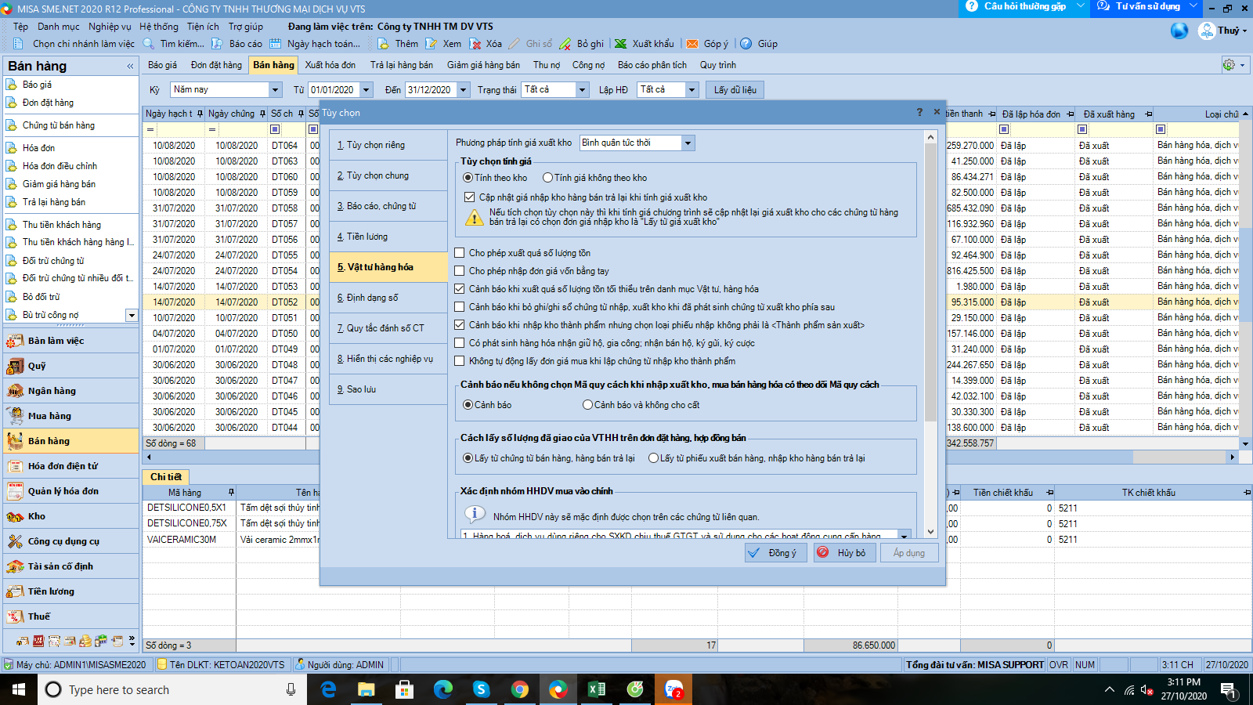Enable Có phát sinh hàng hóa nhận giữ hộ
This screenshot has width=1253, height=705.
460,343
